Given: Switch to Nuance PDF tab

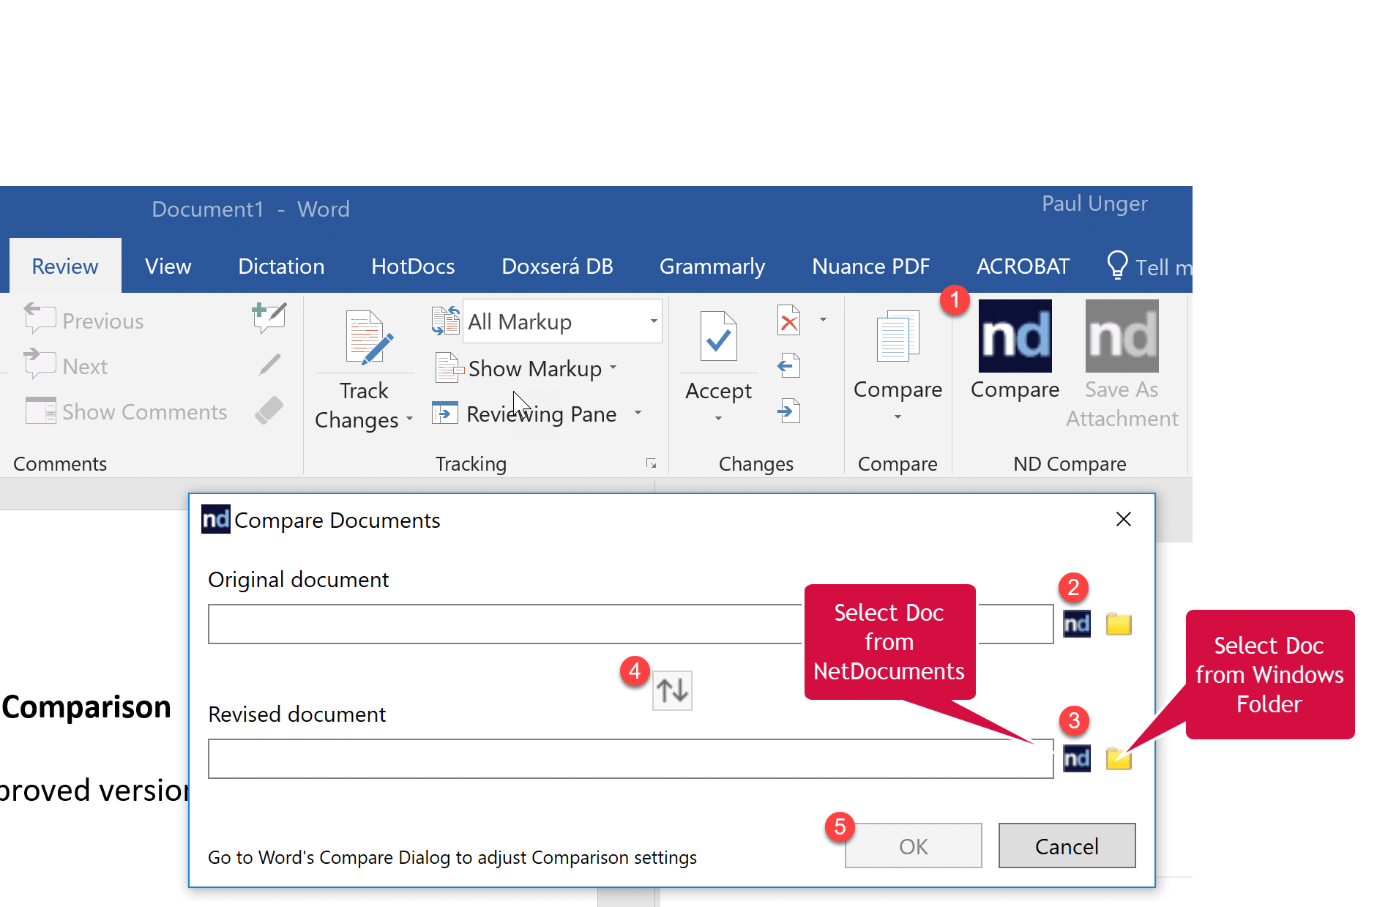Looking at the screenshot, I should click(870, 266).
